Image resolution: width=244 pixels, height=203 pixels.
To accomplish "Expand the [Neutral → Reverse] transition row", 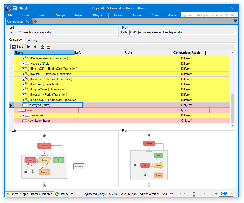I will [x=23, y=74].
